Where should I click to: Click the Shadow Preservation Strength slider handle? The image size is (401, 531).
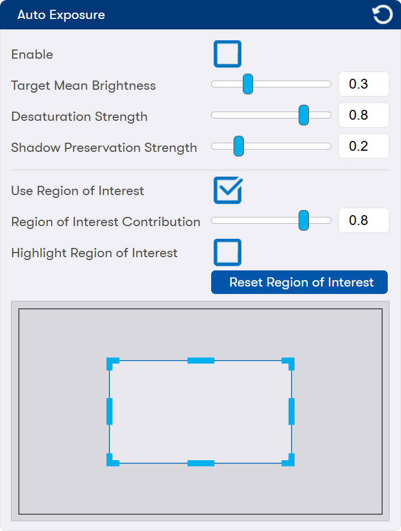239,146
